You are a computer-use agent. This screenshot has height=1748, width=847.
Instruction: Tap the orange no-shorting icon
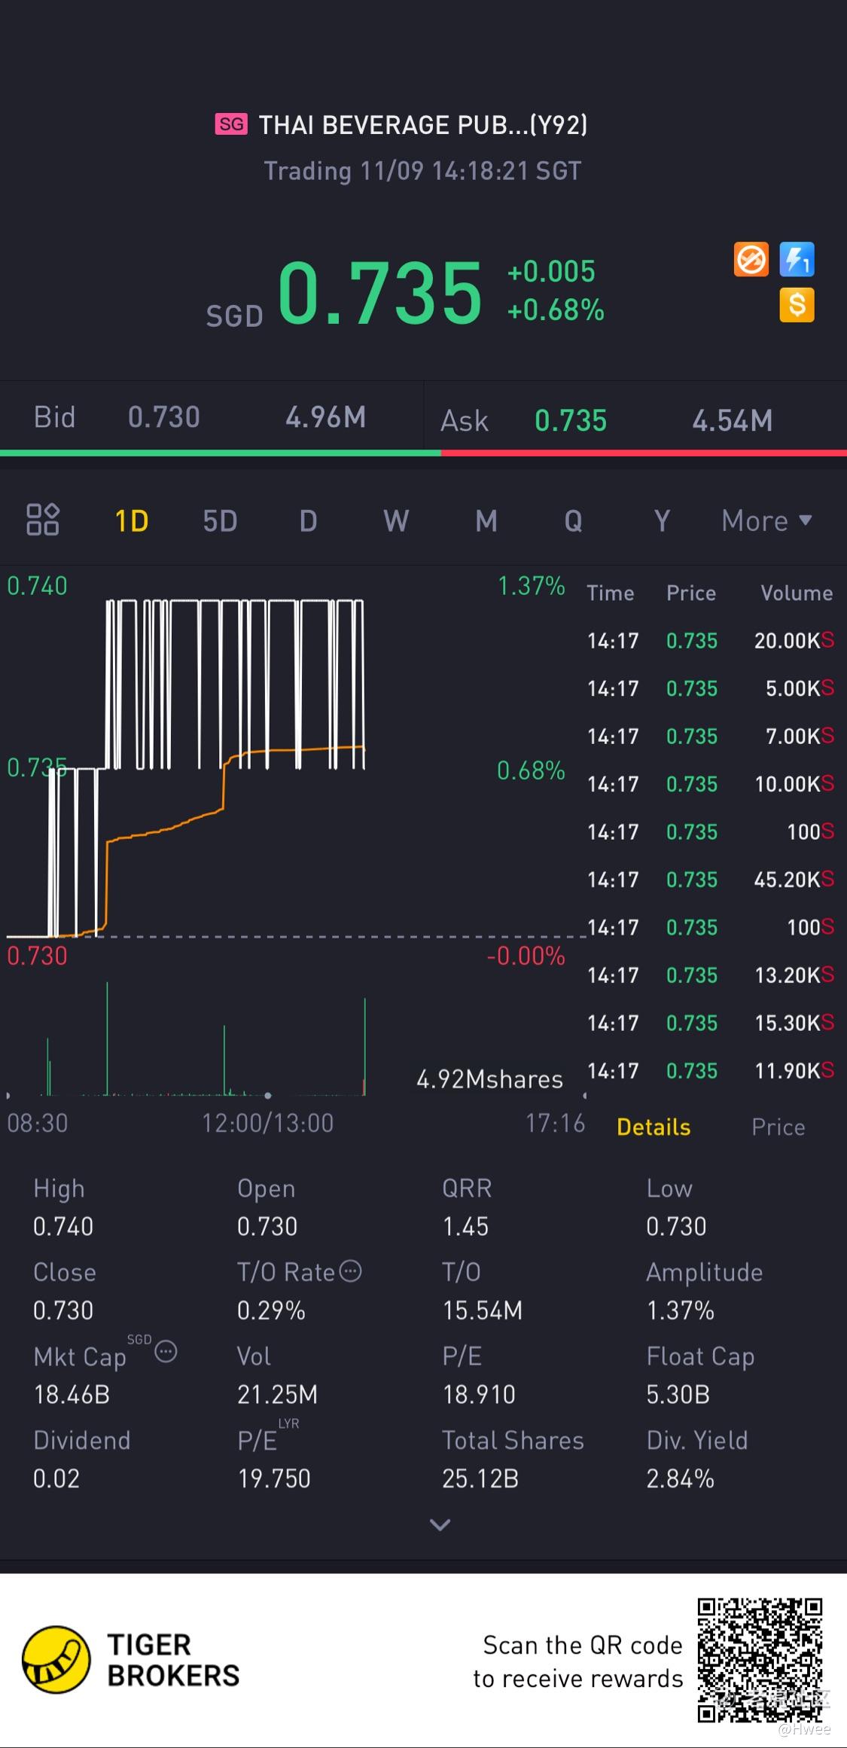point(751,260)
